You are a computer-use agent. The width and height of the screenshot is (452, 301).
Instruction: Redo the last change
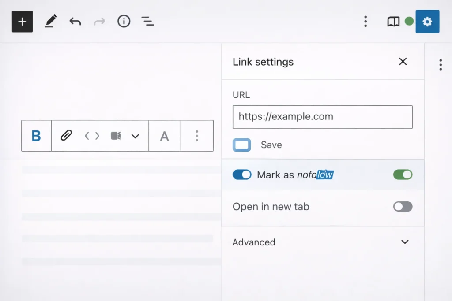pos(99,21)
